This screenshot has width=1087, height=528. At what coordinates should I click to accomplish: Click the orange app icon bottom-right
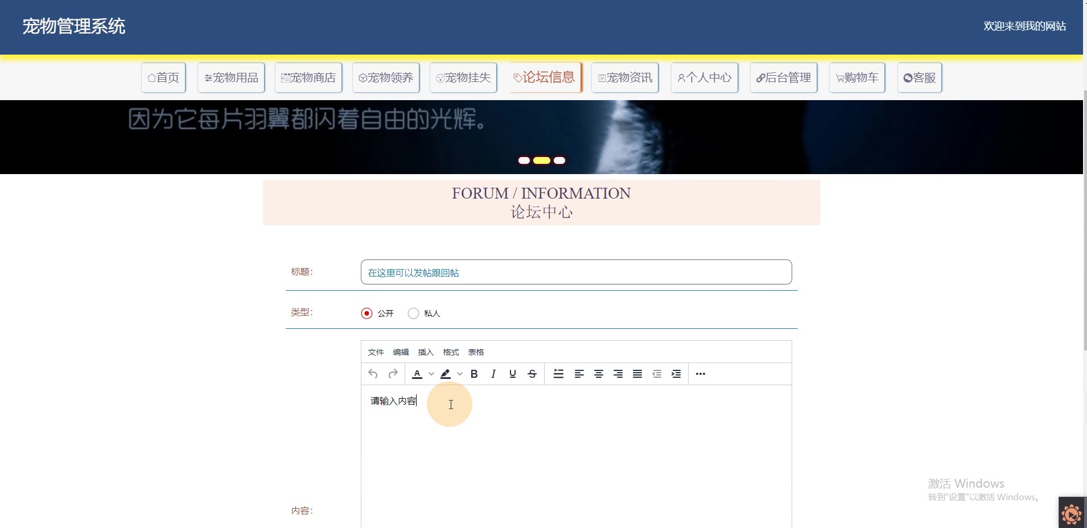point(1072,513)
